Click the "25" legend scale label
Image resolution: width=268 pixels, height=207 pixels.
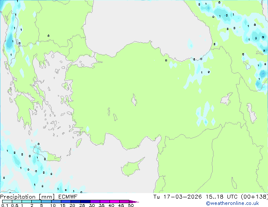82,205
